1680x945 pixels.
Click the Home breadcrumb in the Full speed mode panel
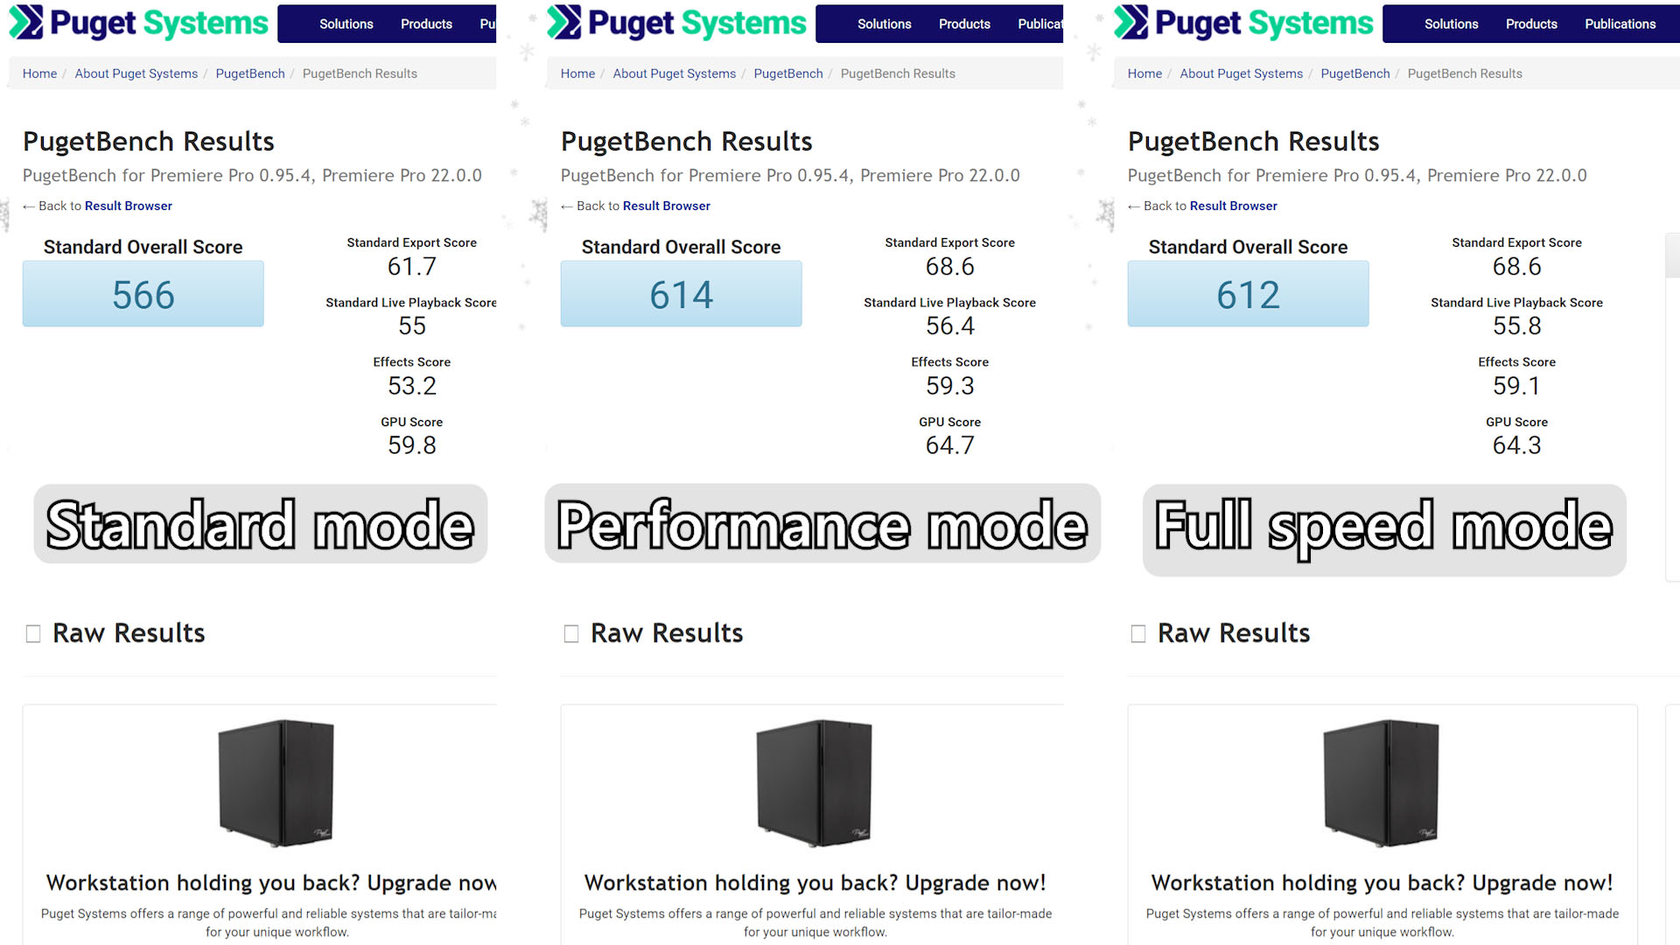(1144, 73)
